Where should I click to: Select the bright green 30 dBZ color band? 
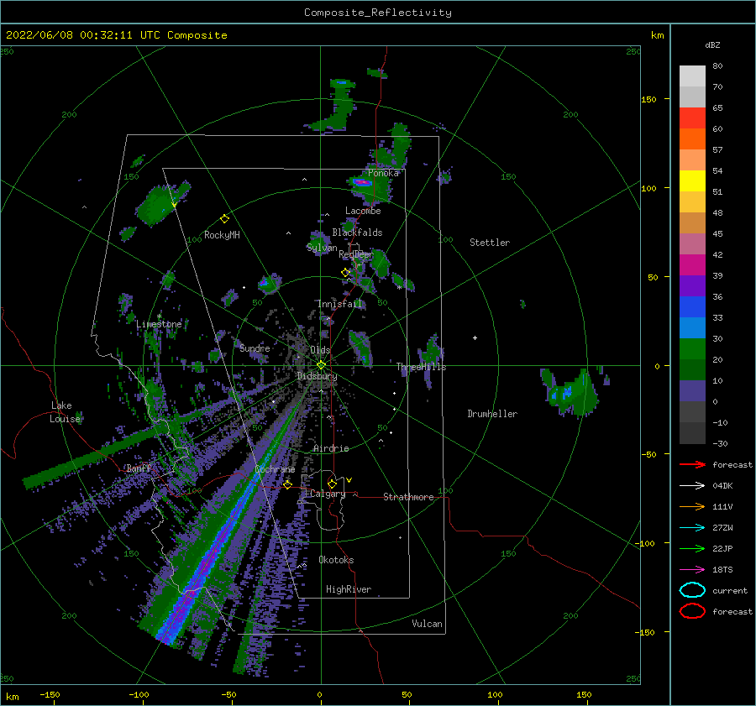[692, 348]
